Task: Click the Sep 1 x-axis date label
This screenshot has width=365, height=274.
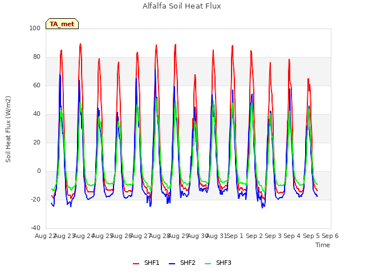Action: (x=235, y=236)
